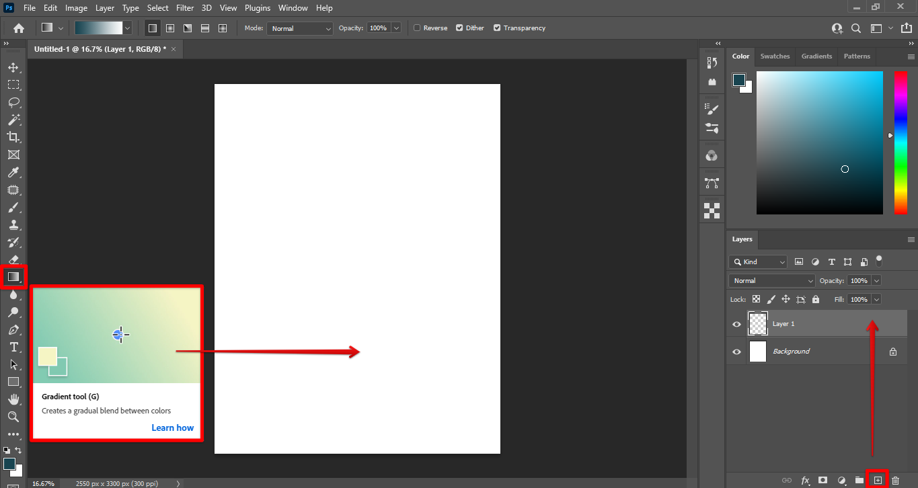Select the Zoom tool

[13, 417]
